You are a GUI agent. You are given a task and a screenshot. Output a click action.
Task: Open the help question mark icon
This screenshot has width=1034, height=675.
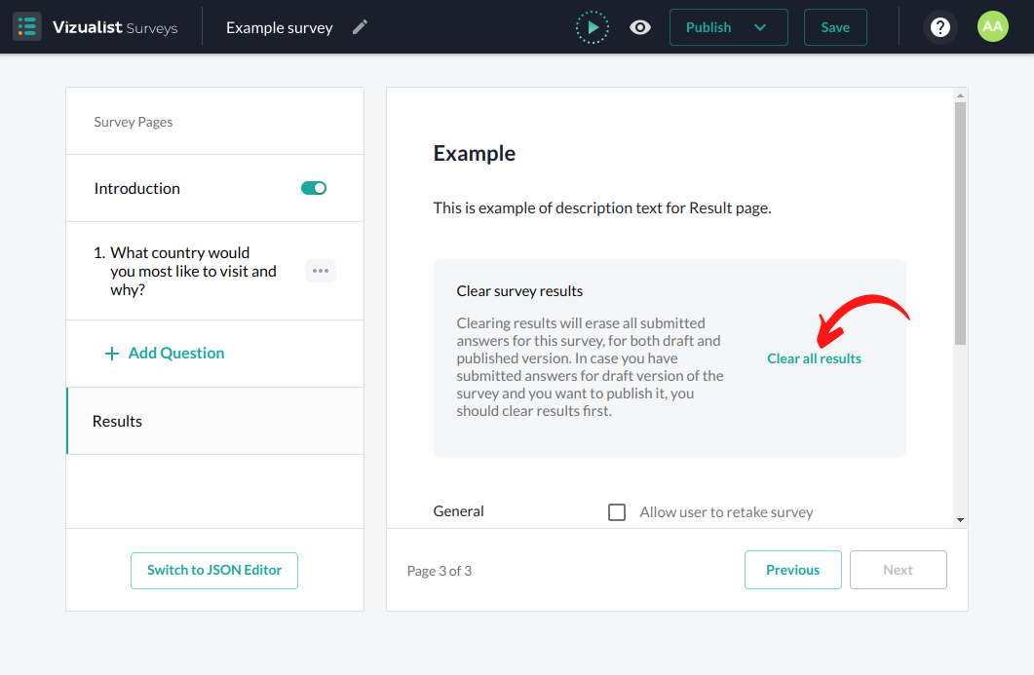point(939,27)
